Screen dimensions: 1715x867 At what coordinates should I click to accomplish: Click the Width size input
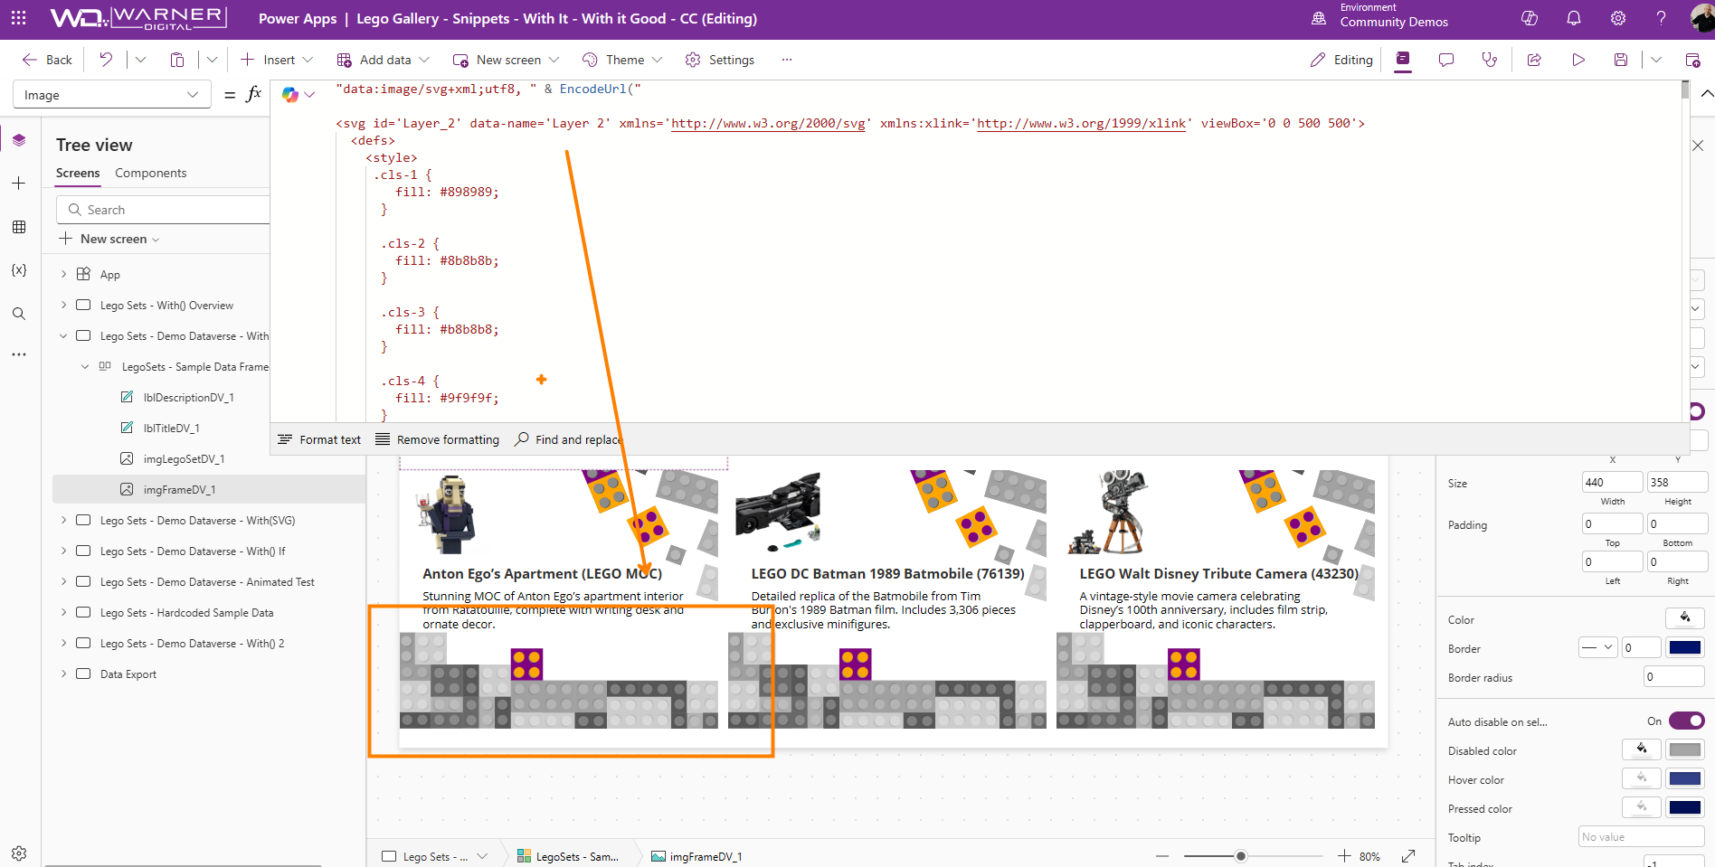pyautogui.click(x=1612, y=482)
